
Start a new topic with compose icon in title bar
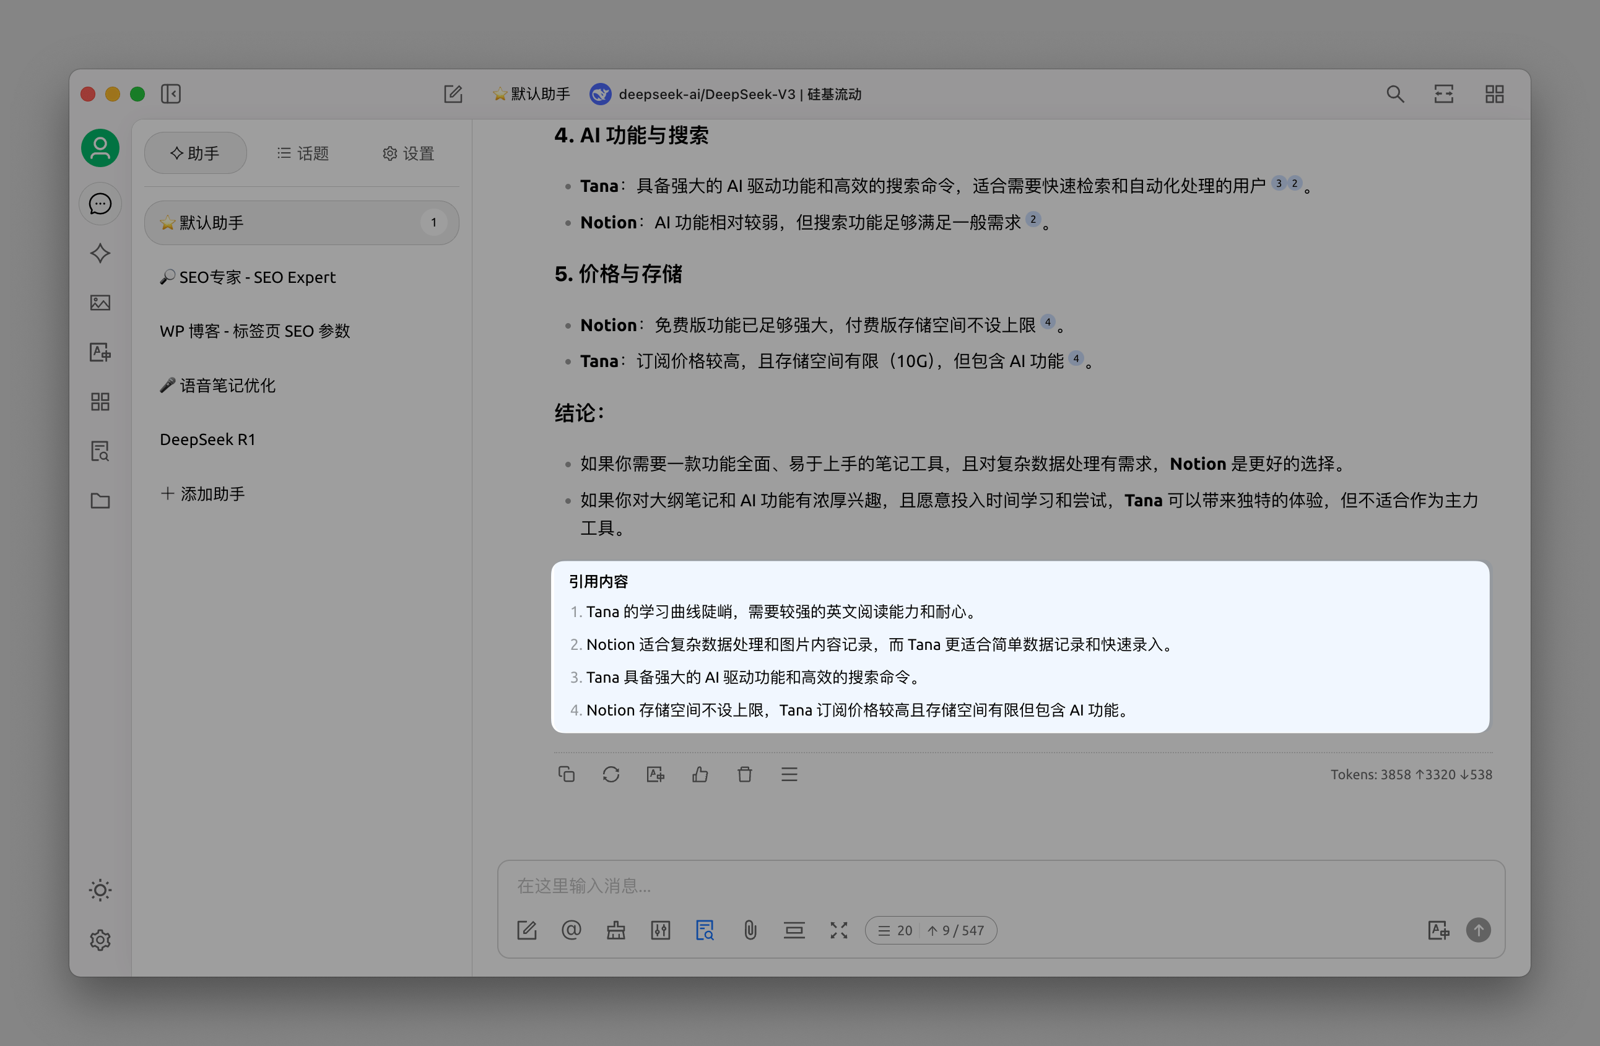453,94
